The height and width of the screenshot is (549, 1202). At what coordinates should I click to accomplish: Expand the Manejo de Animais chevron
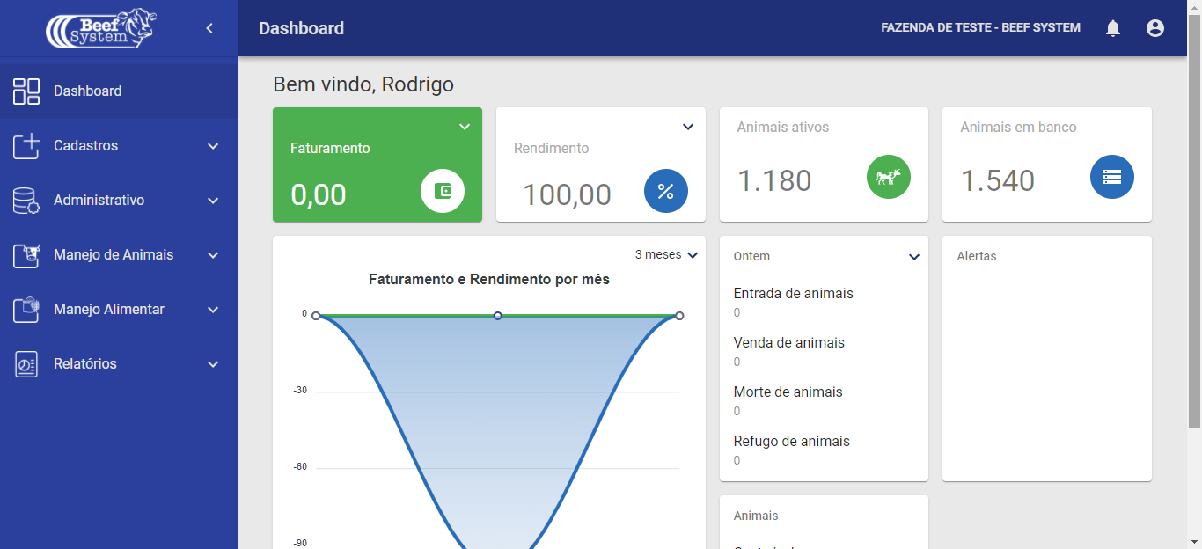pos(213,255)
